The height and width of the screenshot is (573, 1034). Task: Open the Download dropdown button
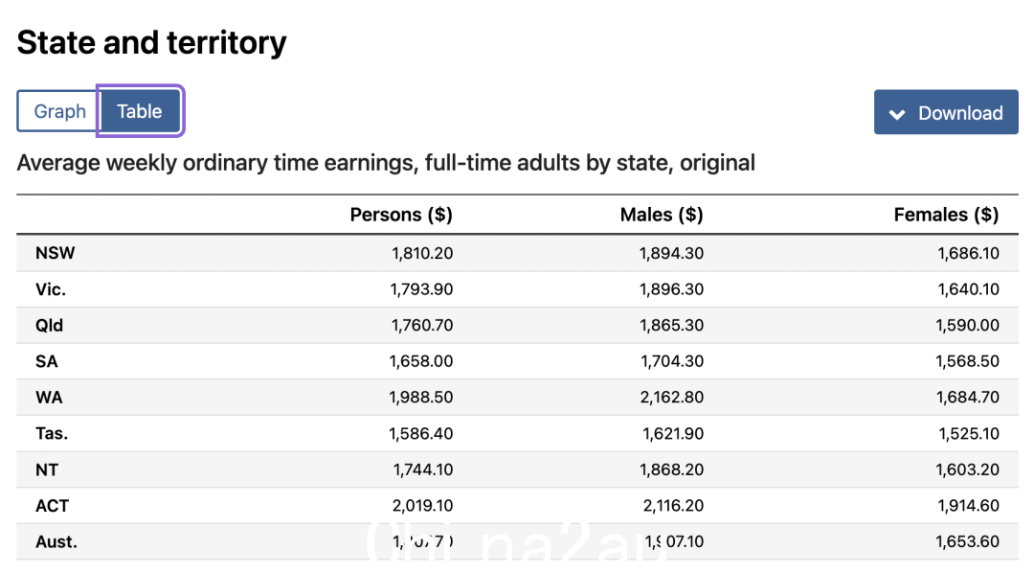(946, 112)
